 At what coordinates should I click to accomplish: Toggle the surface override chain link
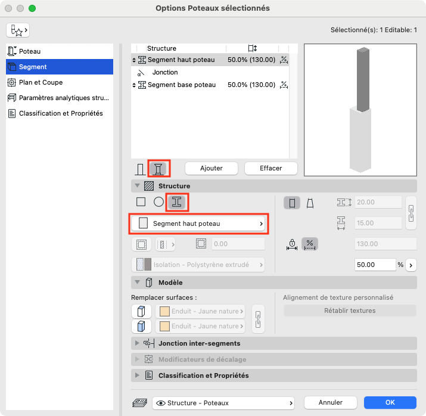click(x=258, y=319)
